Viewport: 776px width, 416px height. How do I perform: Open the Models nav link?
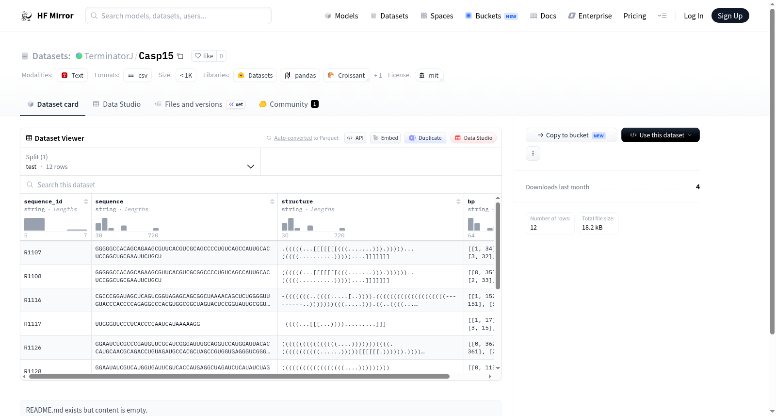[x=341, y=16]
